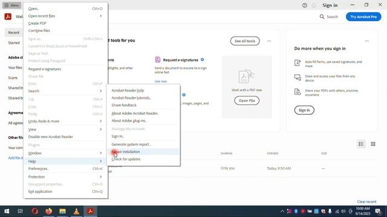The height and width of the screenshot is (217, 387).
Task: Click the auto-fill forms icon
Action: pos(298,63)
